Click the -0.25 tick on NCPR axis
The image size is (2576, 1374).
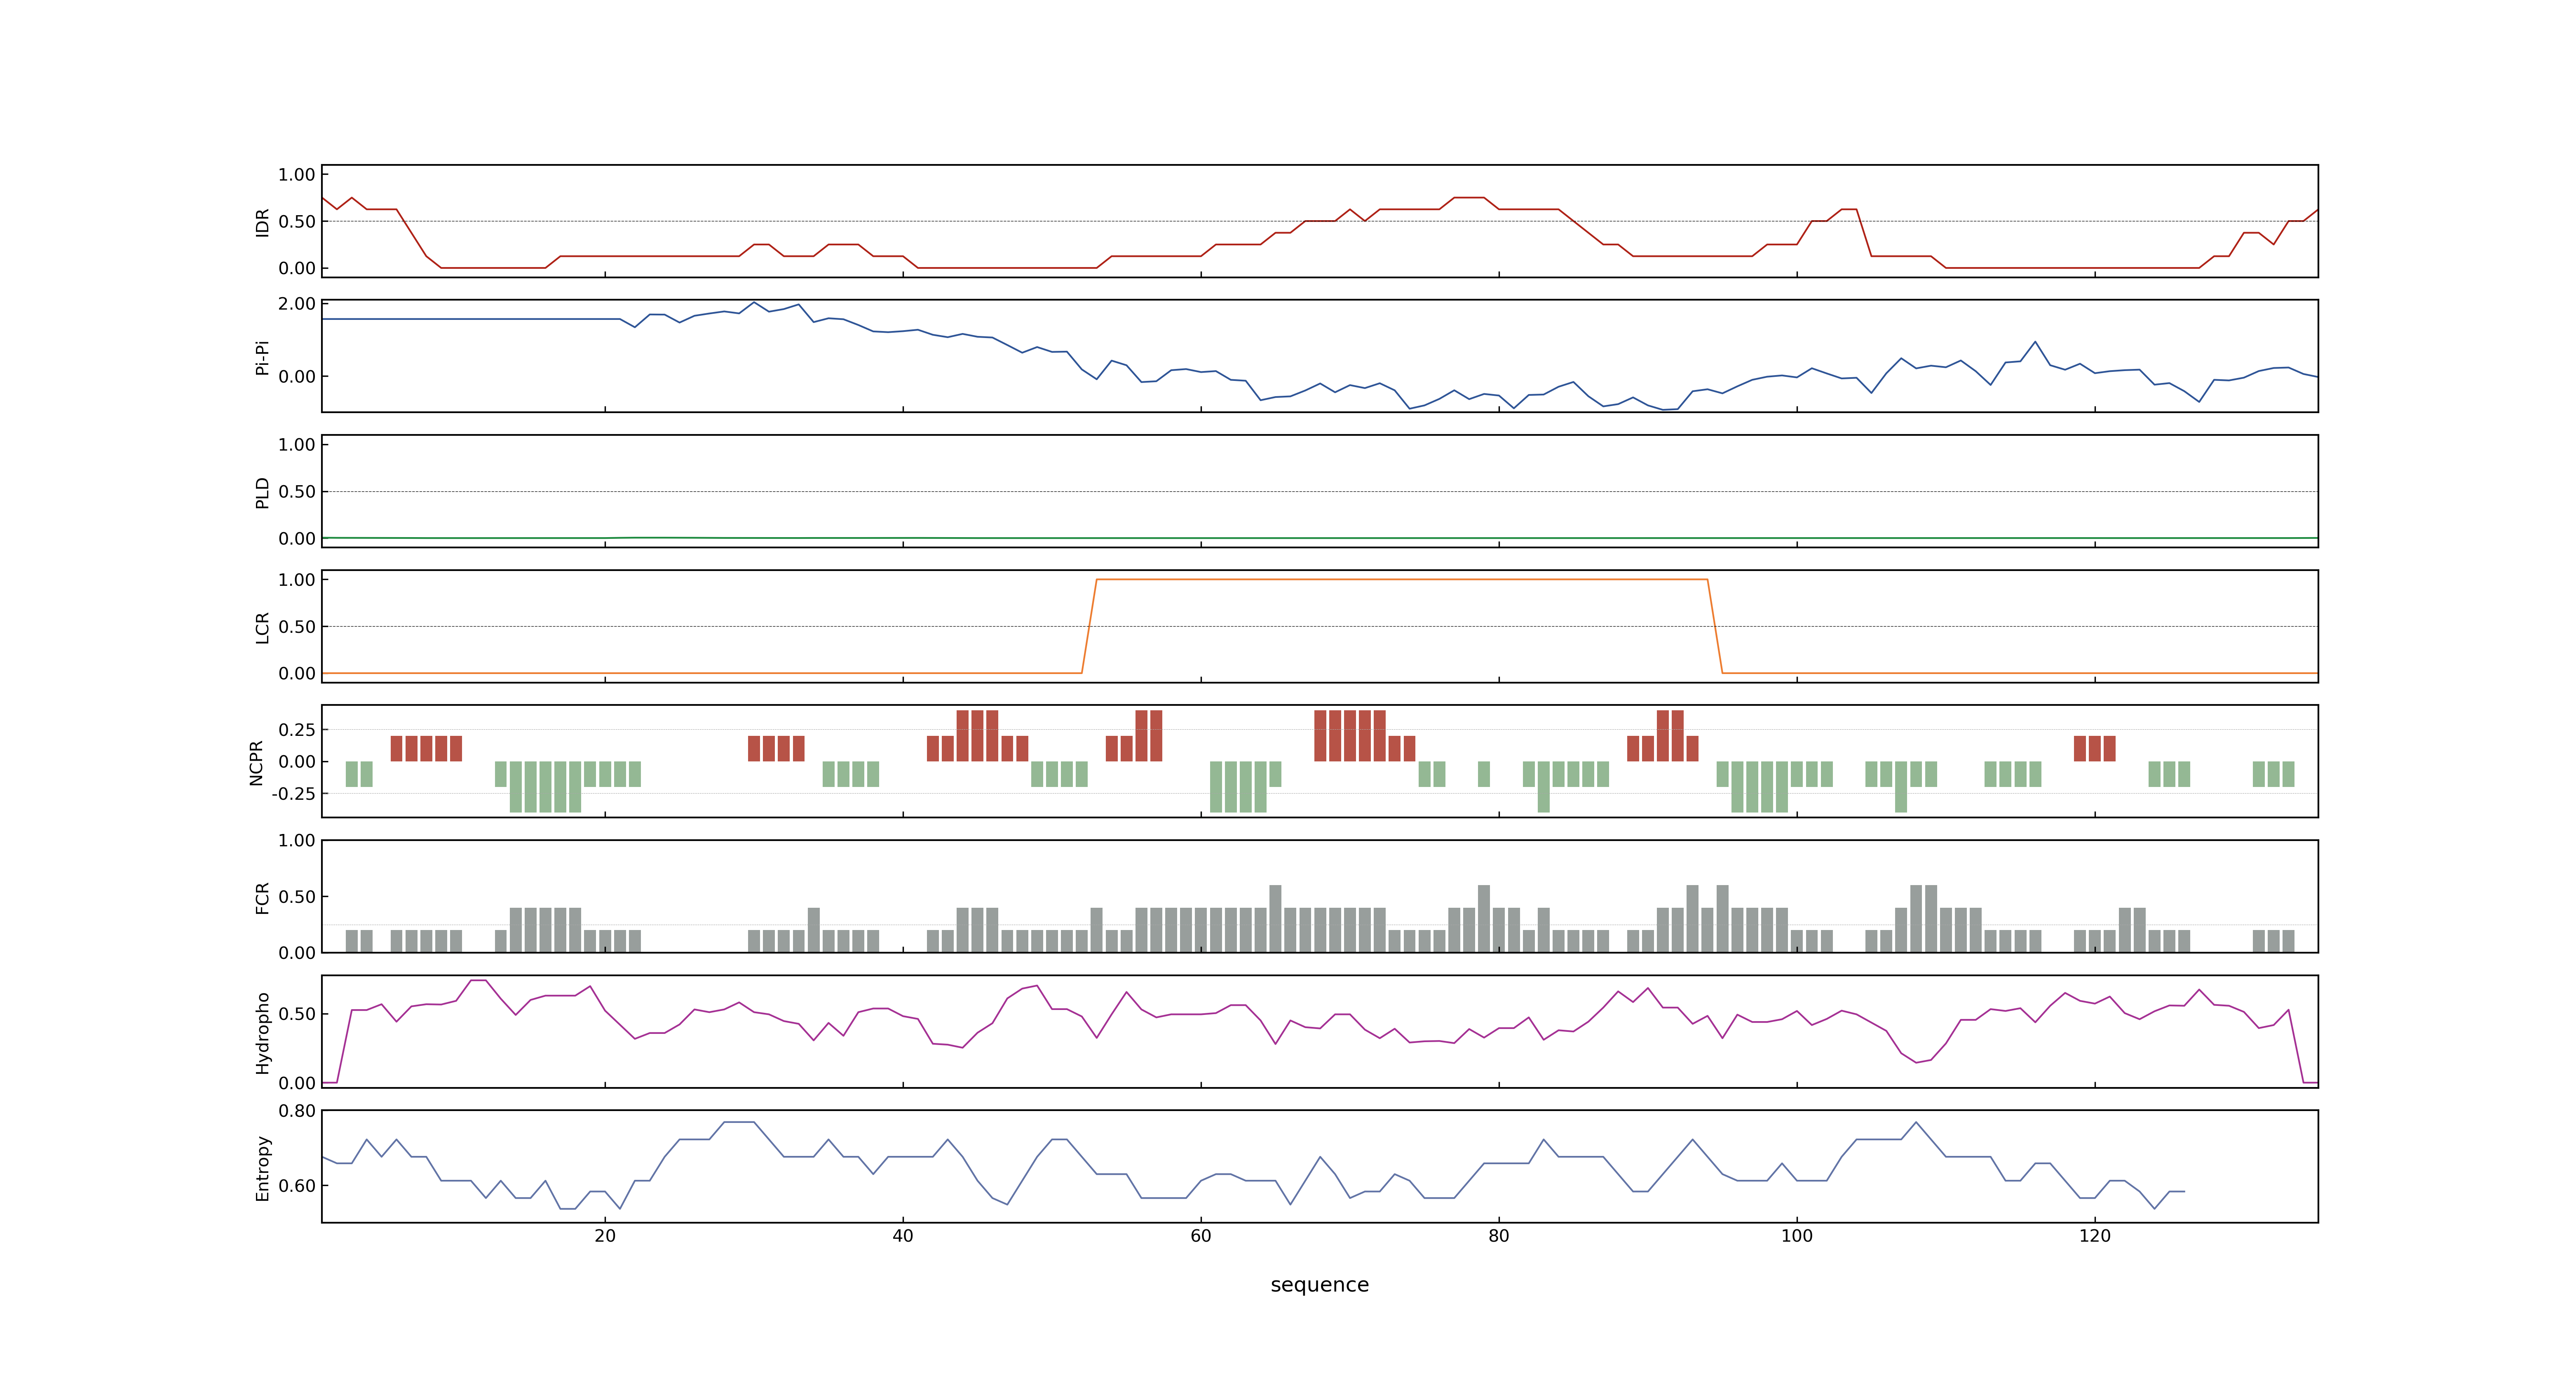(293, 794)
